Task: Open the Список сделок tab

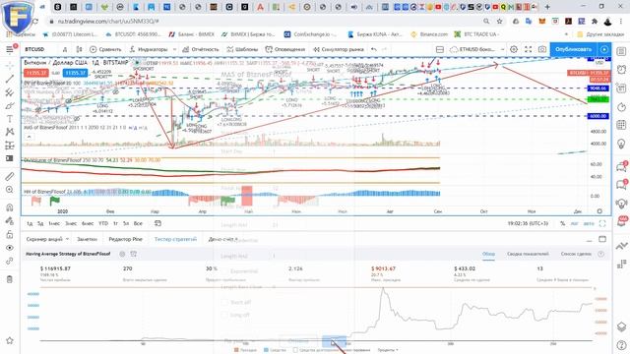Action: [576, 254]
